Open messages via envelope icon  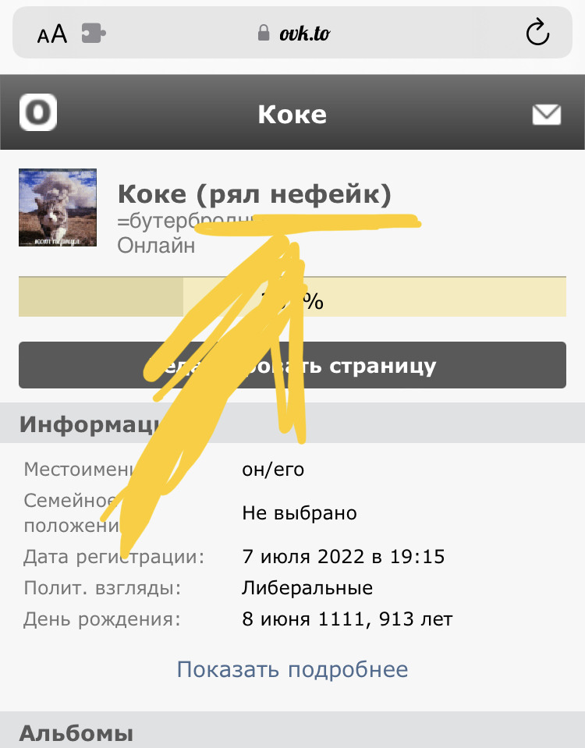click(x=546, y=115)
